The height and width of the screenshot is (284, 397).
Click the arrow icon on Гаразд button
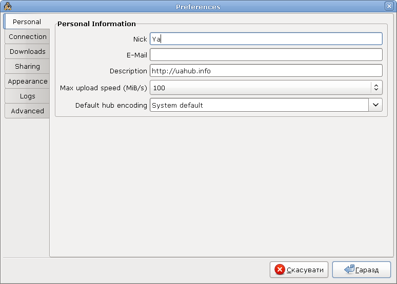point(349,270)
